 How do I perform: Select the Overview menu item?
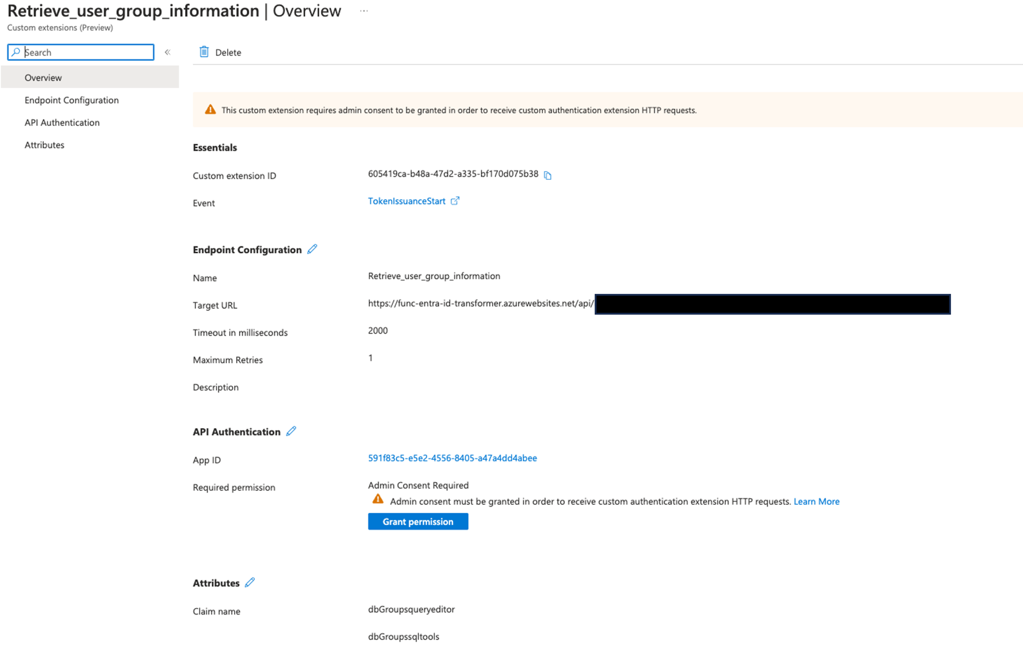click(x=43, y=78)
